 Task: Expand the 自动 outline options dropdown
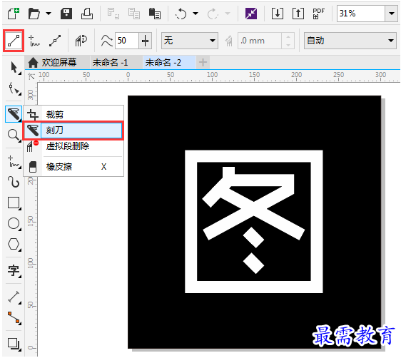(x=350, y=41)
